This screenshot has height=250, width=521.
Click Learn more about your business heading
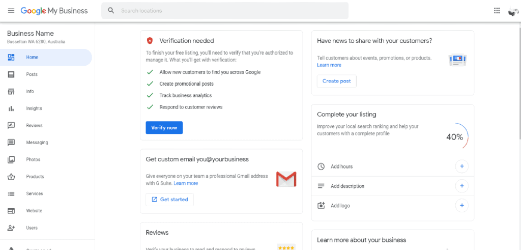(x=362, y=240)
